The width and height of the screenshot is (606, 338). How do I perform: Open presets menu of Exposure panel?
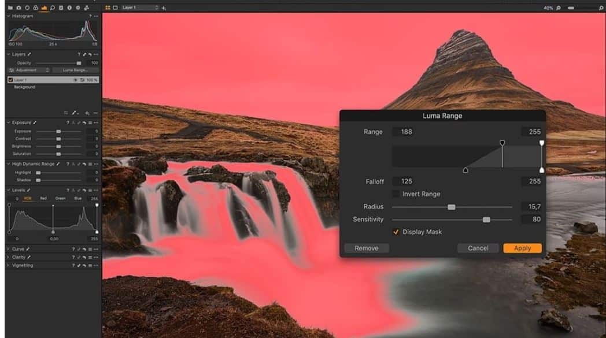(90, 123)
